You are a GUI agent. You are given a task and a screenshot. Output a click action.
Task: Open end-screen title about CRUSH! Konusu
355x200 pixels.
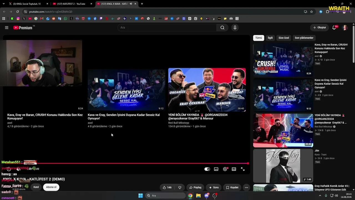(45, 117)
